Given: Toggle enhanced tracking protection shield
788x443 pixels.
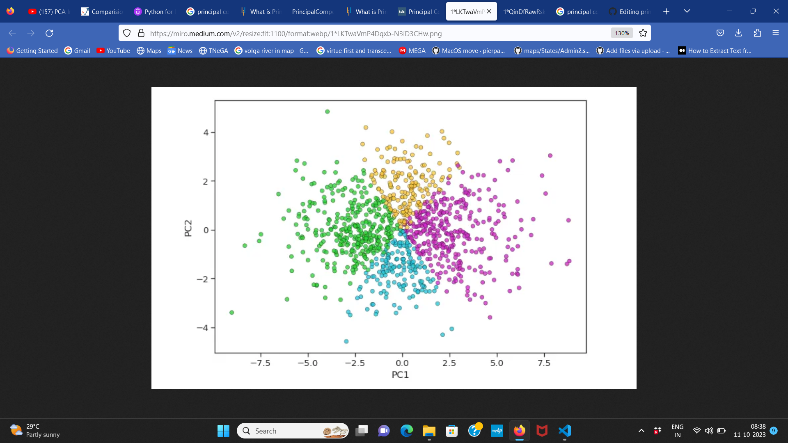Looking at the screenshot, I should point(127,33).
